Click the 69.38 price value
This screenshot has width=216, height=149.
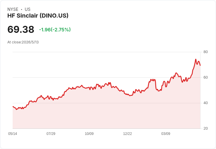[x=21, y=29]
